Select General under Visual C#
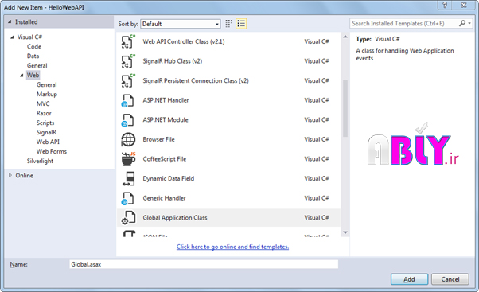 coord(37,65)
